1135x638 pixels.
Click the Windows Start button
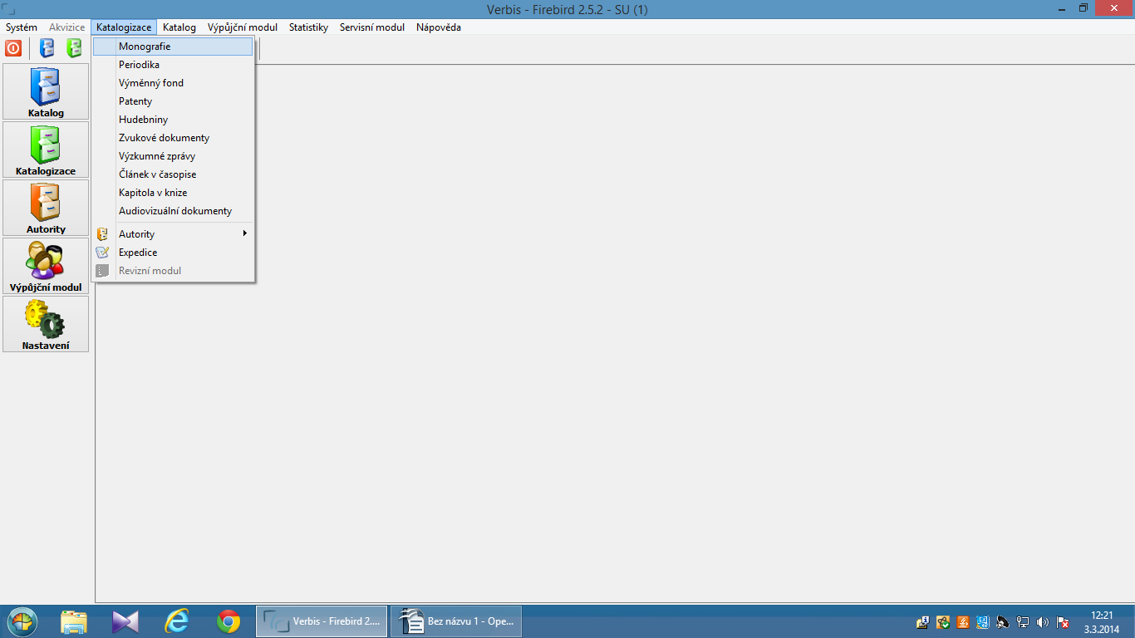pos(22,621)
